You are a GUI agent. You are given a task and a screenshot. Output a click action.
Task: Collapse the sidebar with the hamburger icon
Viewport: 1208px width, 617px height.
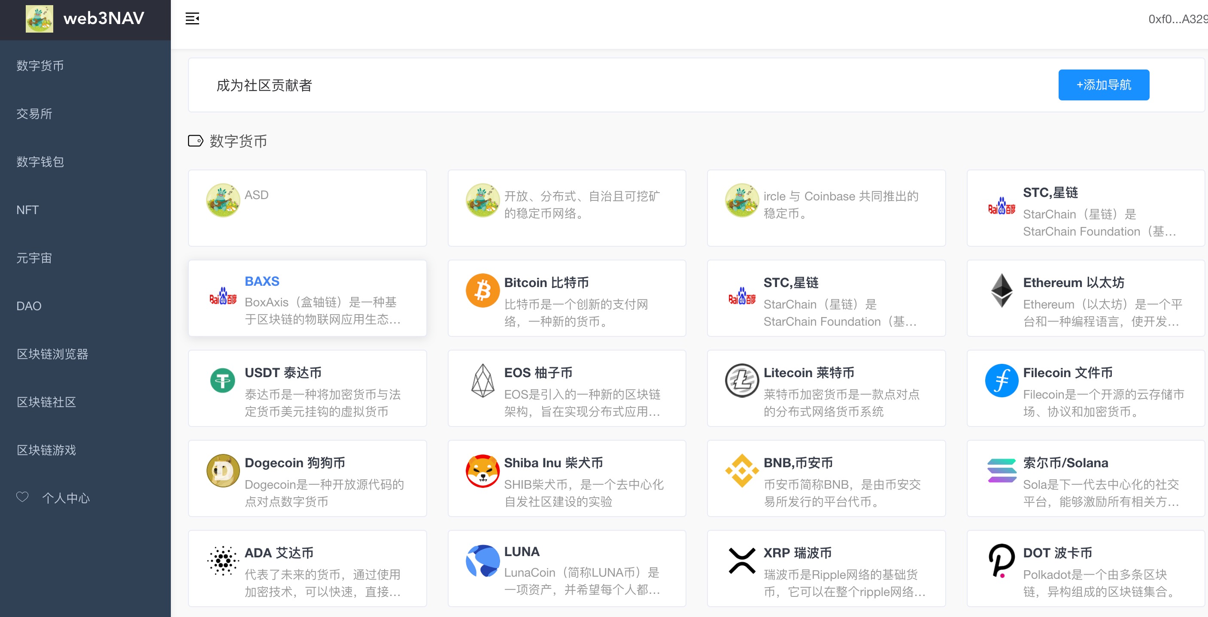pyautogui.click(x=192, y=19)
